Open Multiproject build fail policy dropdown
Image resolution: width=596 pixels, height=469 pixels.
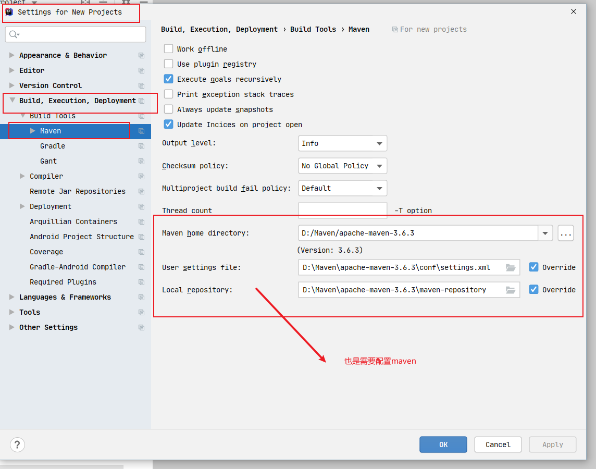(x=342, y=188)
